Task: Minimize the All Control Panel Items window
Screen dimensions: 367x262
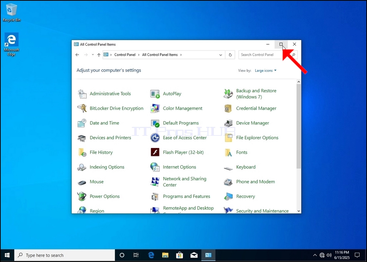Action: pyautogui.click(x=268, y=44)
